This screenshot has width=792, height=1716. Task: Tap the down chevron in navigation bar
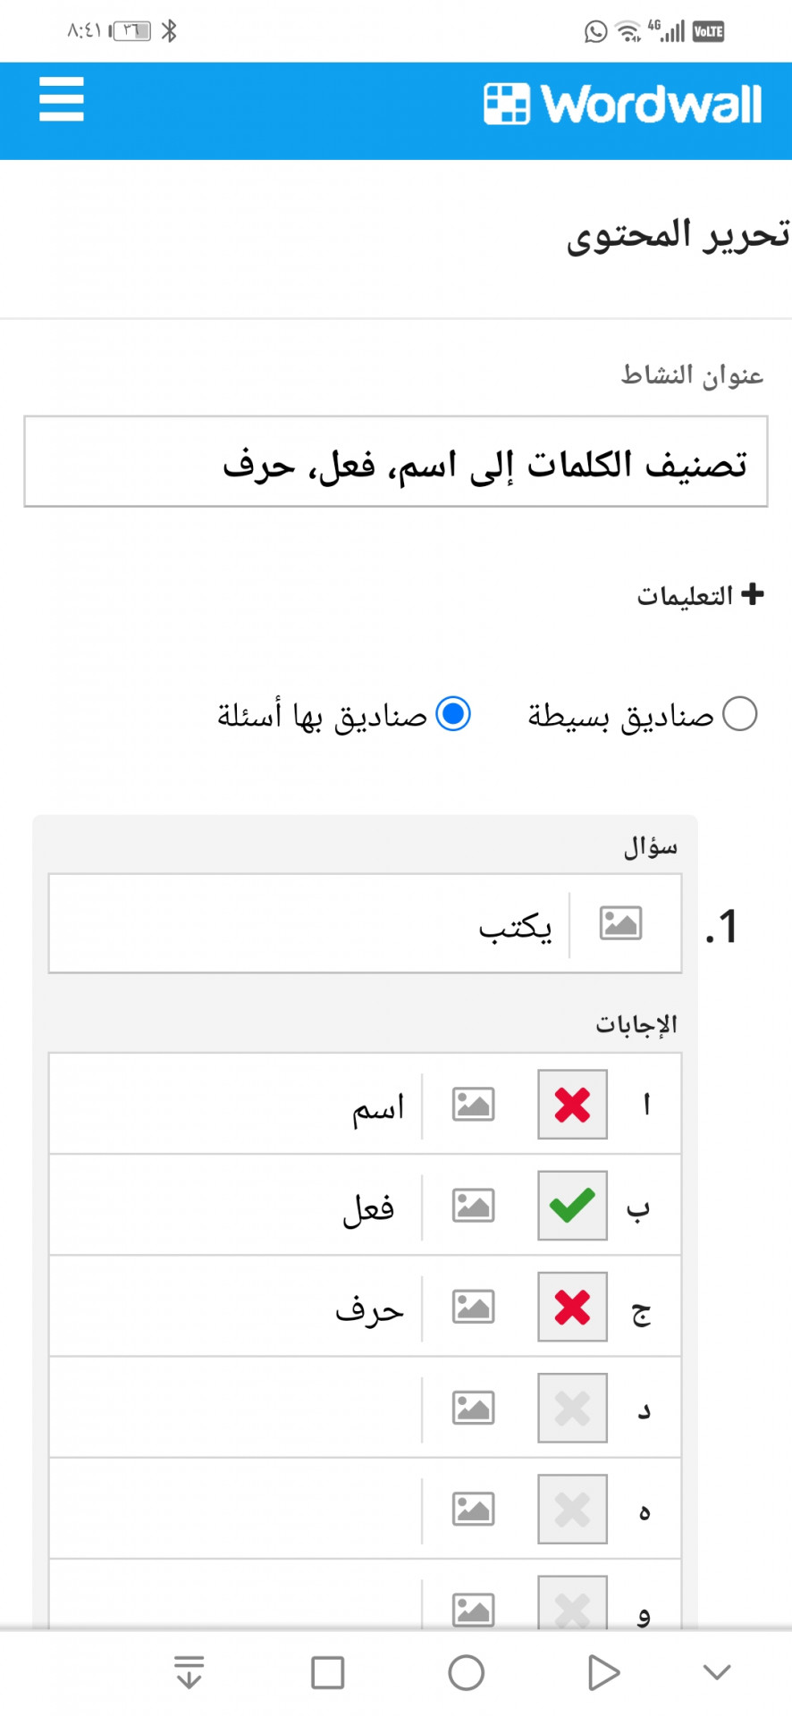click(x=717, y=1672)
